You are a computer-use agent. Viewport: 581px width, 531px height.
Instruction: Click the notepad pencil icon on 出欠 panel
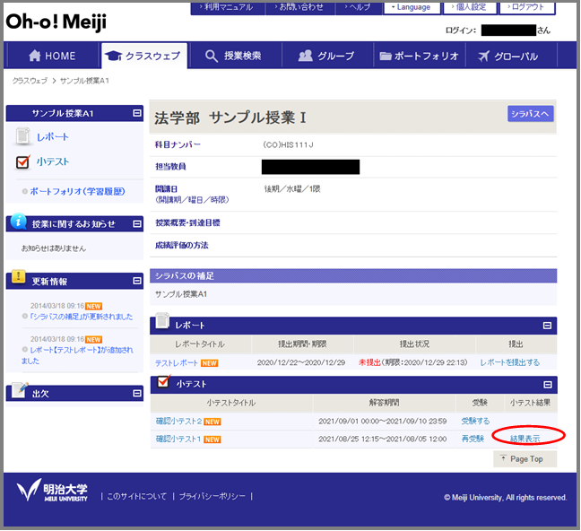pos(20,389)
